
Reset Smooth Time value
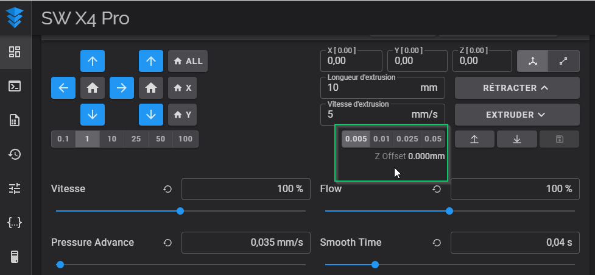(437, 242)
